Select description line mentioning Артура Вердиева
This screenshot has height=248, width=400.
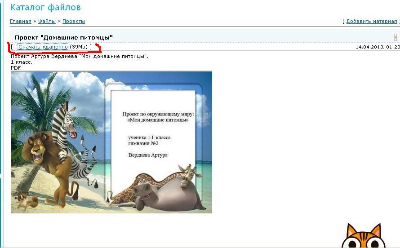click(80, 56)
